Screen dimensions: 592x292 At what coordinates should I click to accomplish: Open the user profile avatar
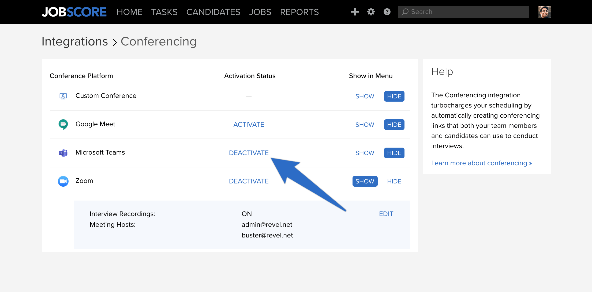tap(545, 12)
